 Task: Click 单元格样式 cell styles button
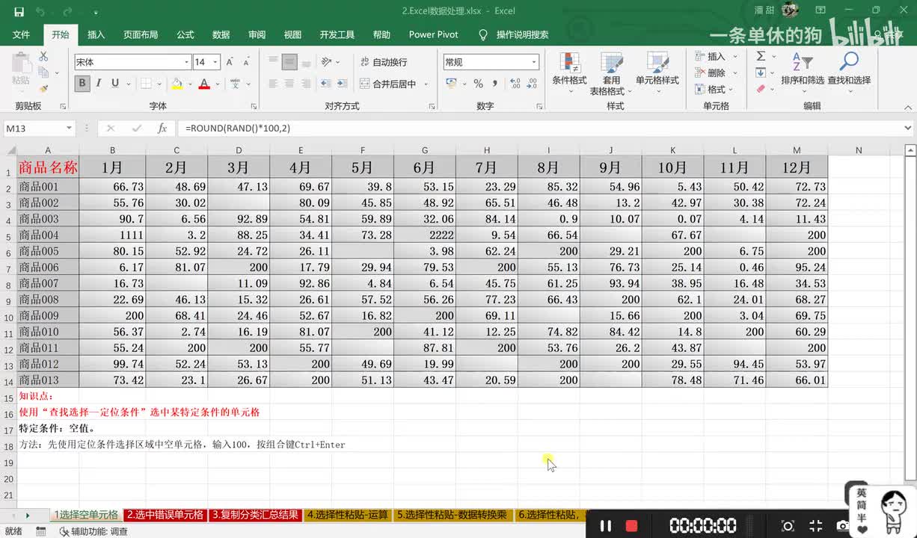click(657, 71)
